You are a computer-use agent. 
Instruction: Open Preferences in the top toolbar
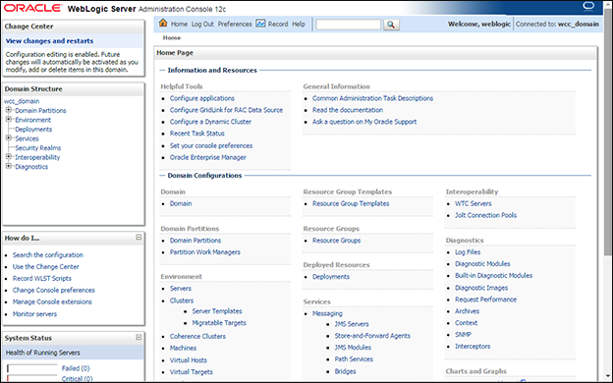pos(235,25)
